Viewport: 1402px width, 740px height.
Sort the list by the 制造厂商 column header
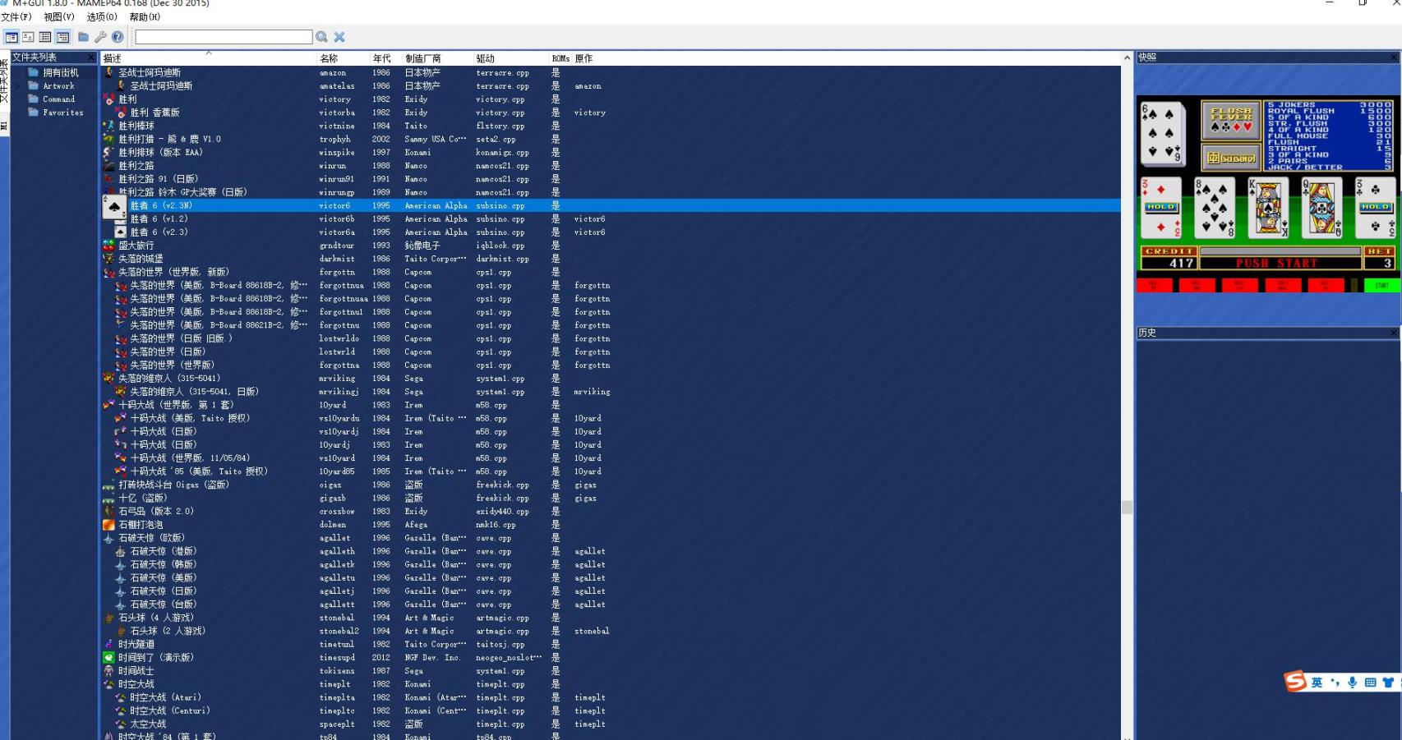click(x=422, y=58)
